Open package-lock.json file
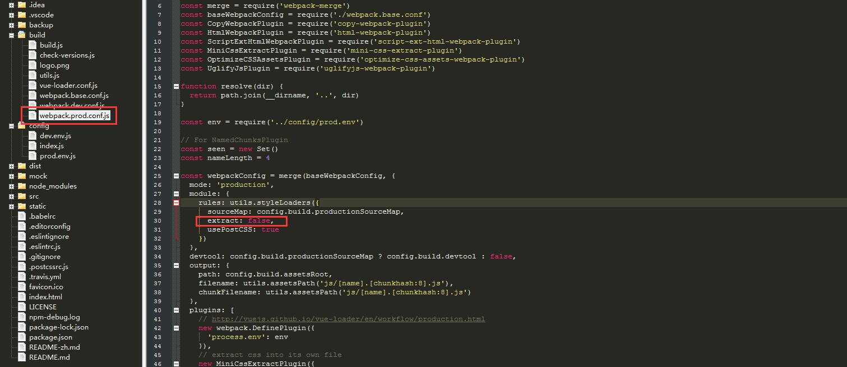 [x=59, y=327]
